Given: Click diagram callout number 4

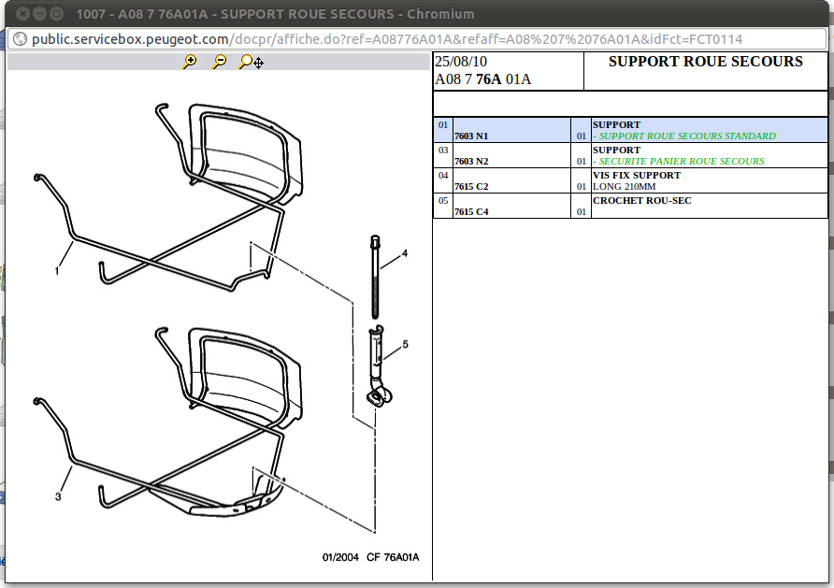Looking at the screenshot, I should tap(405, 253).
